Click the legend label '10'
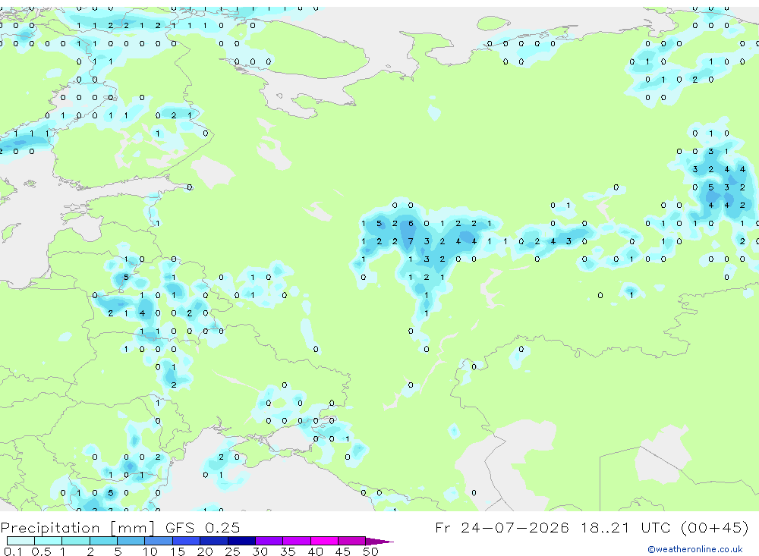This screenshot has height=556, width=759. click(150, 551)
